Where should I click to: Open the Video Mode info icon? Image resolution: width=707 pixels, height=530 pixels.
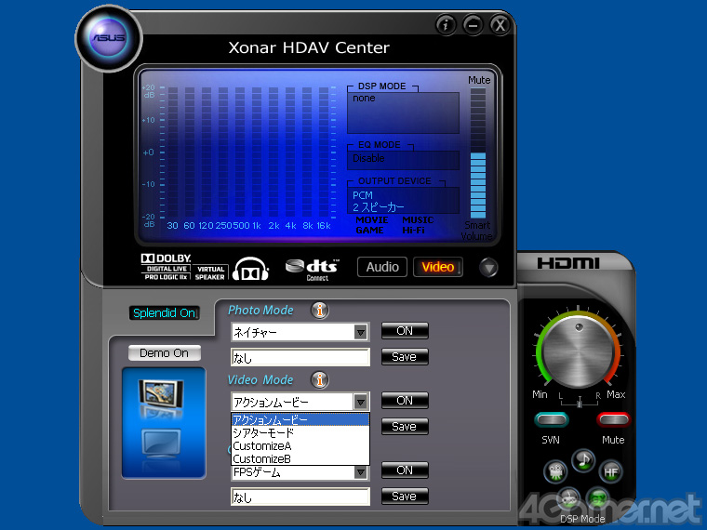(320, 380)
